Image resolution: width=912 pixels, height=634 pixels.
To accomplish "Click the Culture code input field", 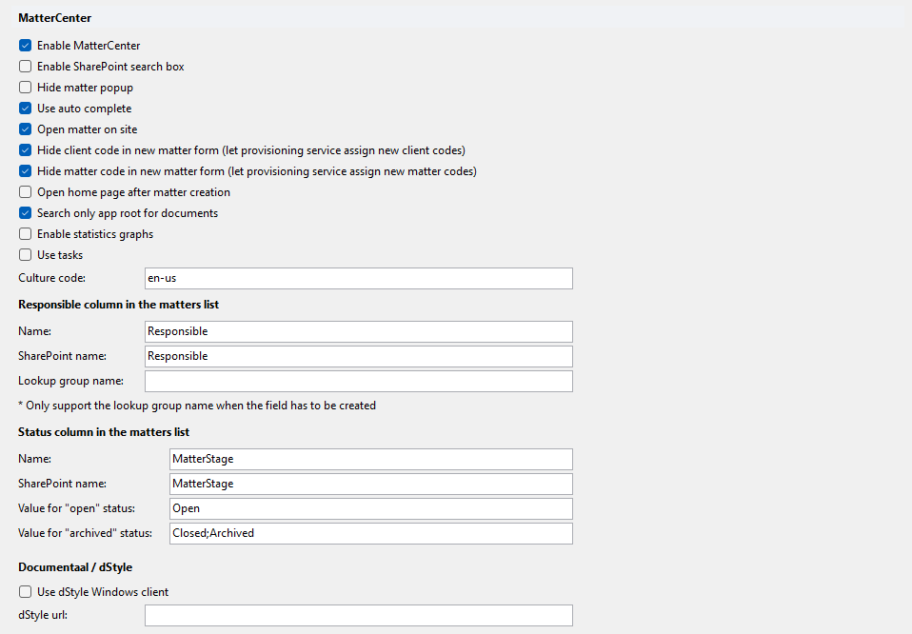I will click(358, 278).
